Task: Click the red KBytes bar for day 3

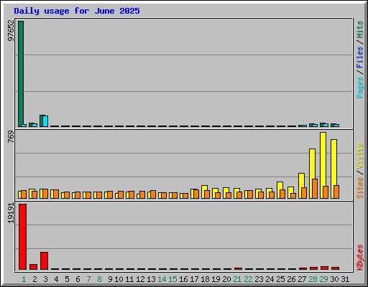Action: tap(44, 260)
